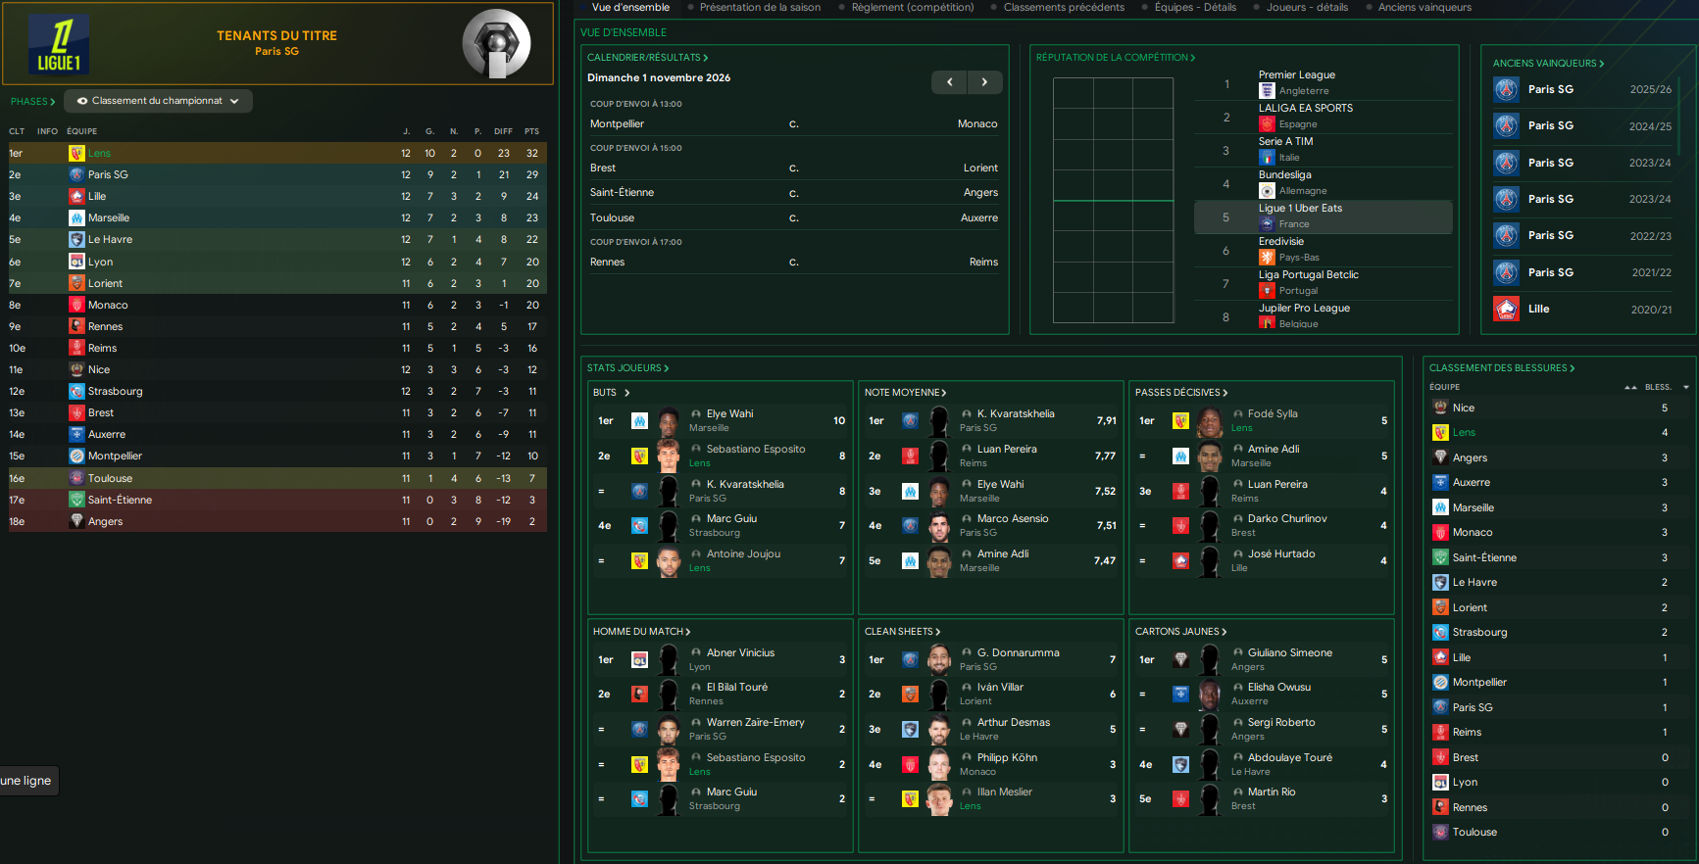Viewport: 1699px width, 864px height.
Task: Click the Lyon badge in league table
Action: (x=76, y=262)
